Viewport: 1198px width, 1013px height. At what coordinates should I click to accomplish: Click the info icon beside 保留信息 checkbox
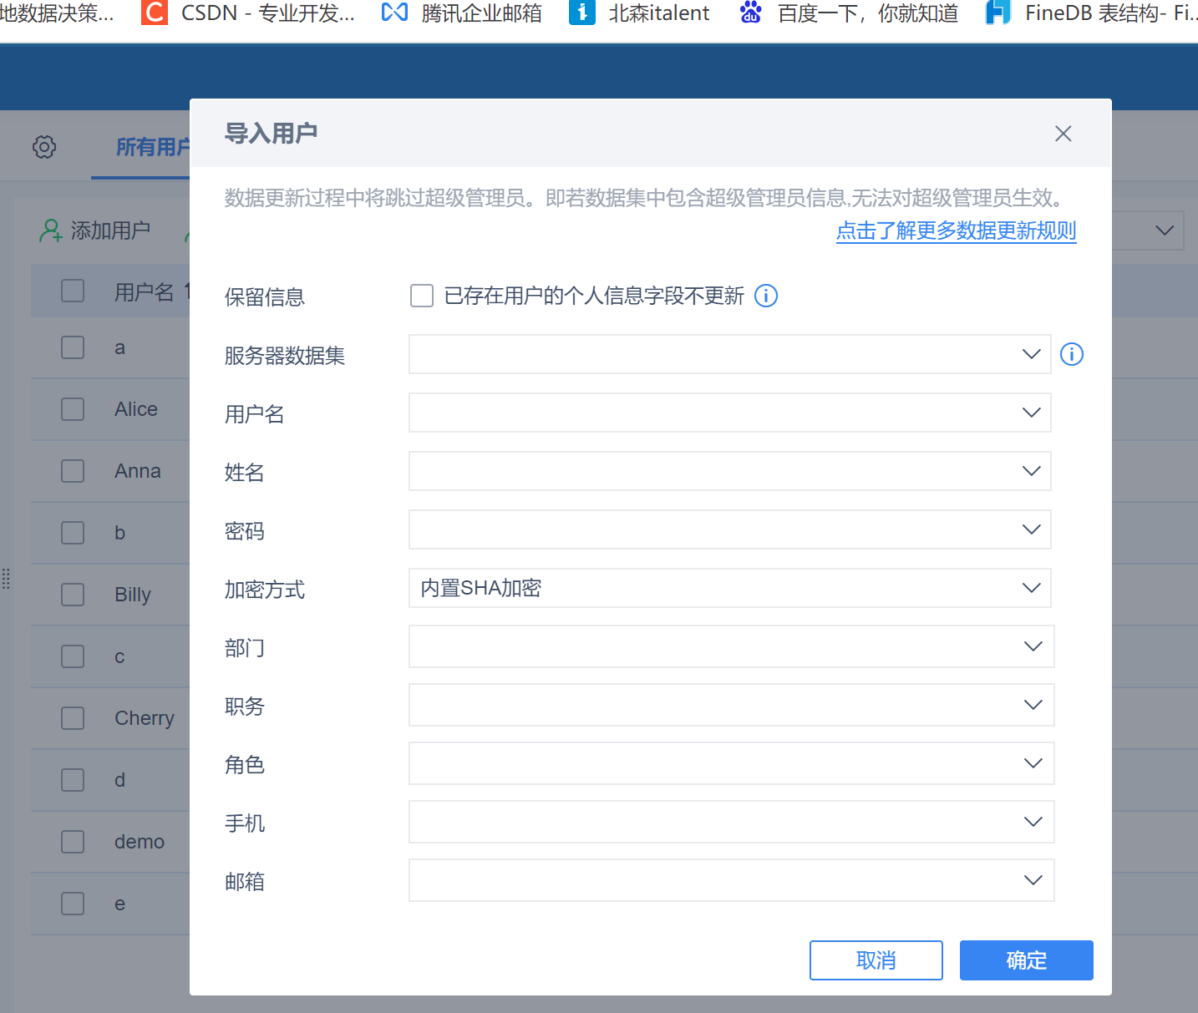coord(766,296)
